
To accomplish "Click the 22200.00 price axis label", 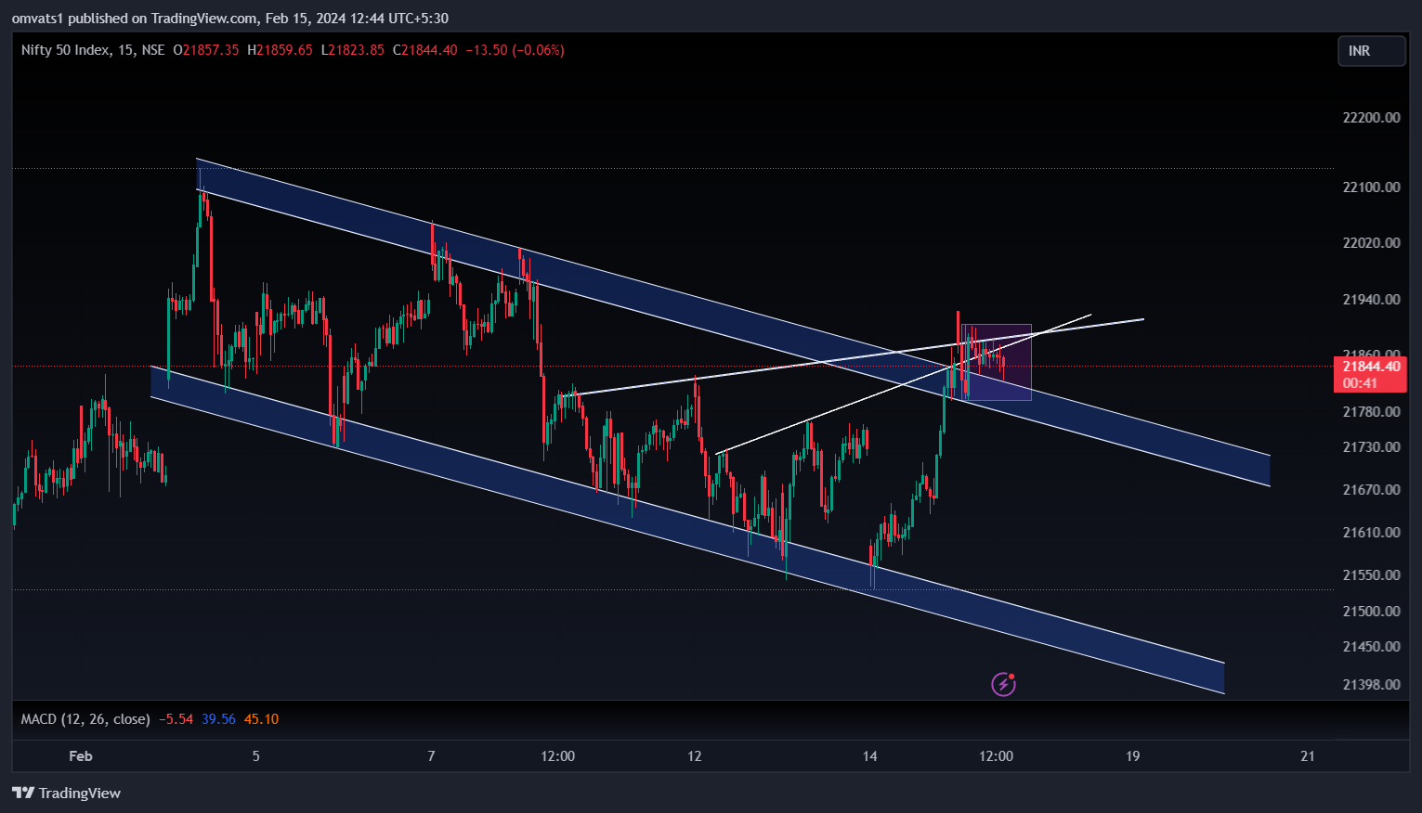I will click(x=1371, y=118).
